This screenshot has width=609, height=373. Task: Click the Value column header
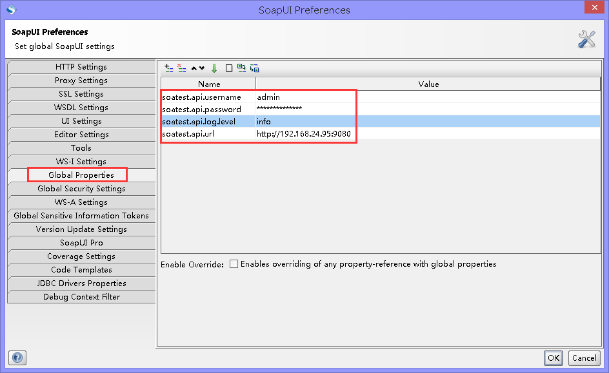[428, 84]
